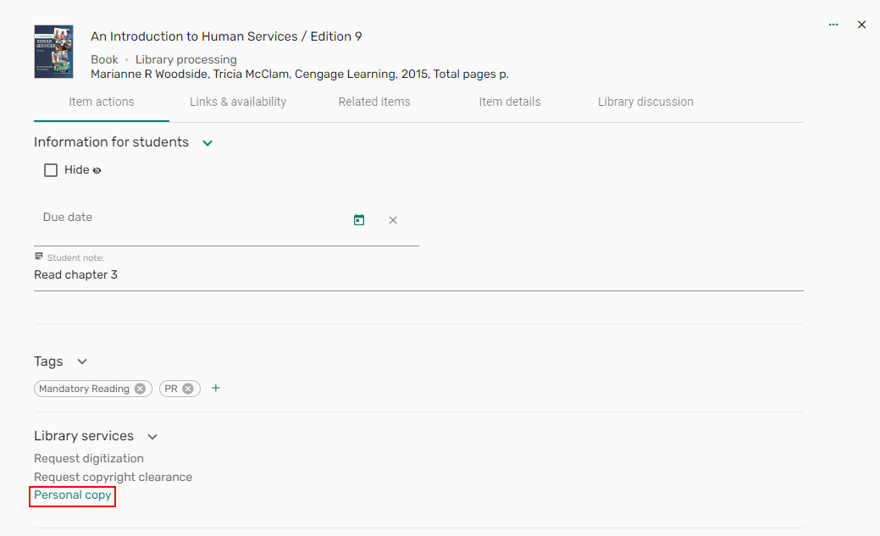The width and height of the screenshot is (880, 536).
Task: Remove the PR tag
Action: (x=188, y=389)
